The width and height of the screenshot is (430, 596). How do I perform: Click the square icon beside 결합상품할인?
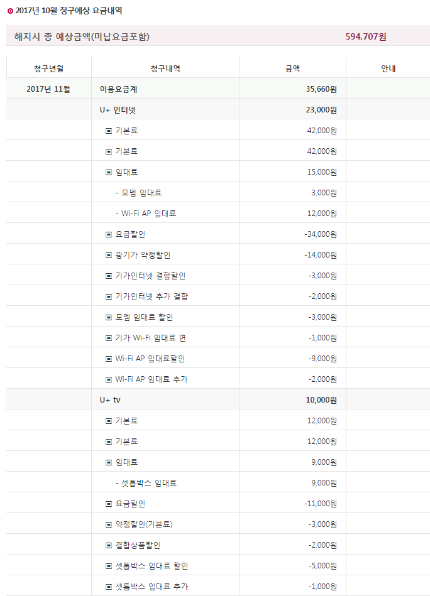109,545
